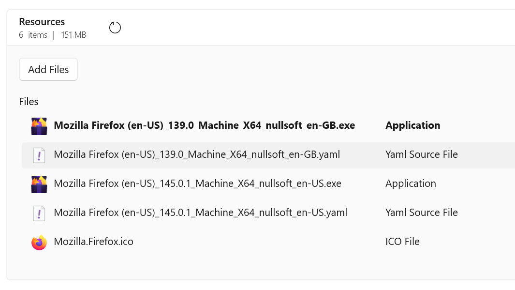Click Yaml Source File type of the 145.0.1 yaml
The height and width of the screenshot is (290, 515).
click(x=421, y=213)
